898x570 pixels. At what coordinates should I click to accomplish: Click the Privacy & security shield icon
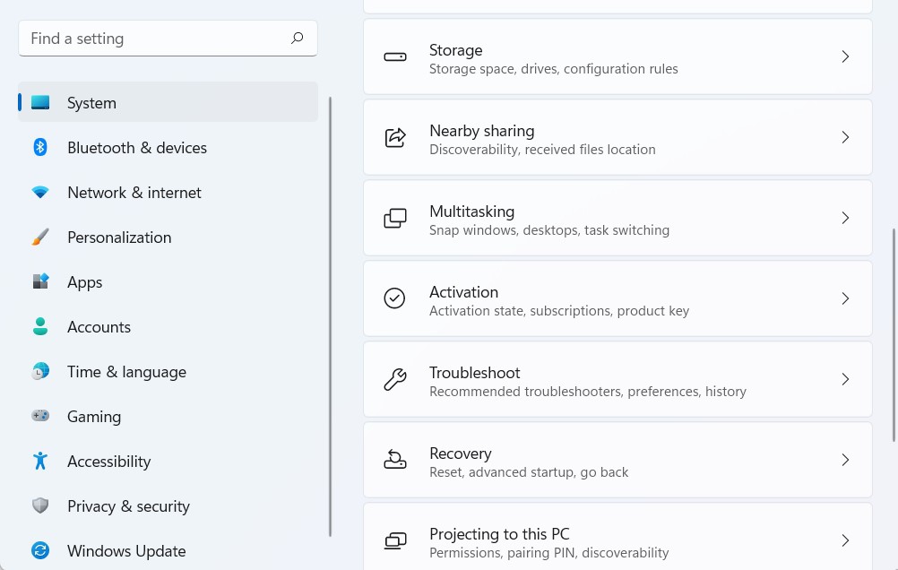coord(40,505)
